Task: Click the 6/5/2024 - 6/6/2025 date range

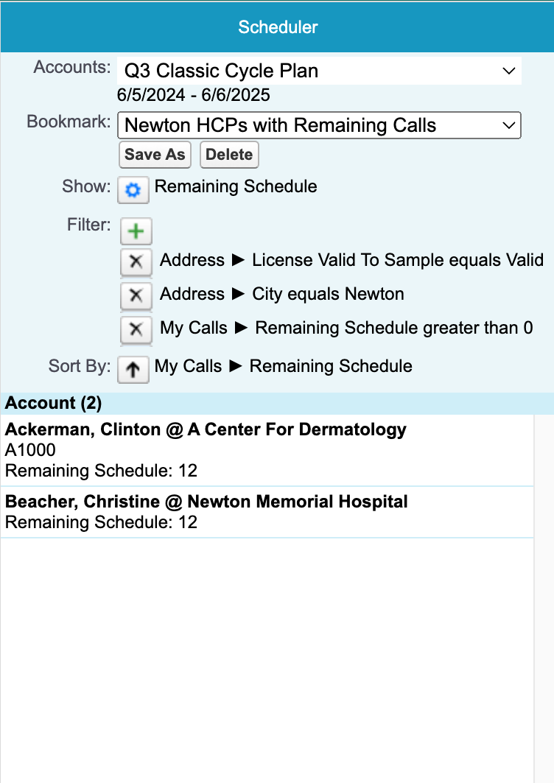Action: tap(193, 95)
